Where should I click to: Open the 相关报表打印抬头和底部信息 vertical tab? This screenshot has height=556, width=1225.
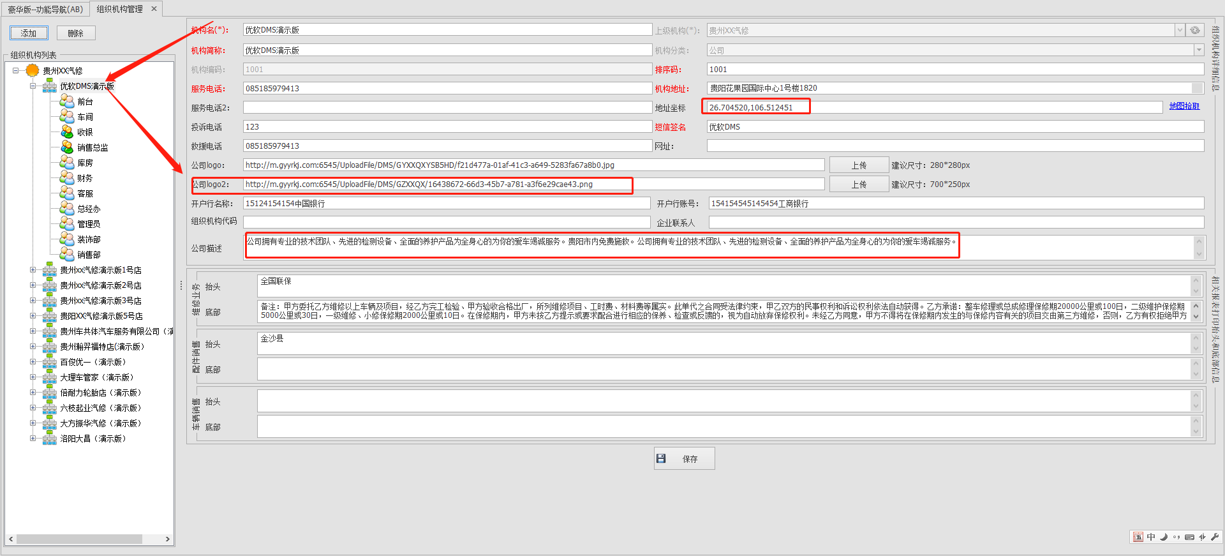point(1215,329)
